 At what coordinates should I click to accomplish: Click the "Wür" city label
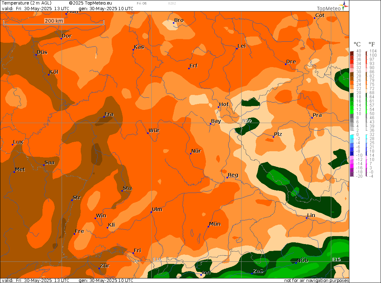point(154,130)
